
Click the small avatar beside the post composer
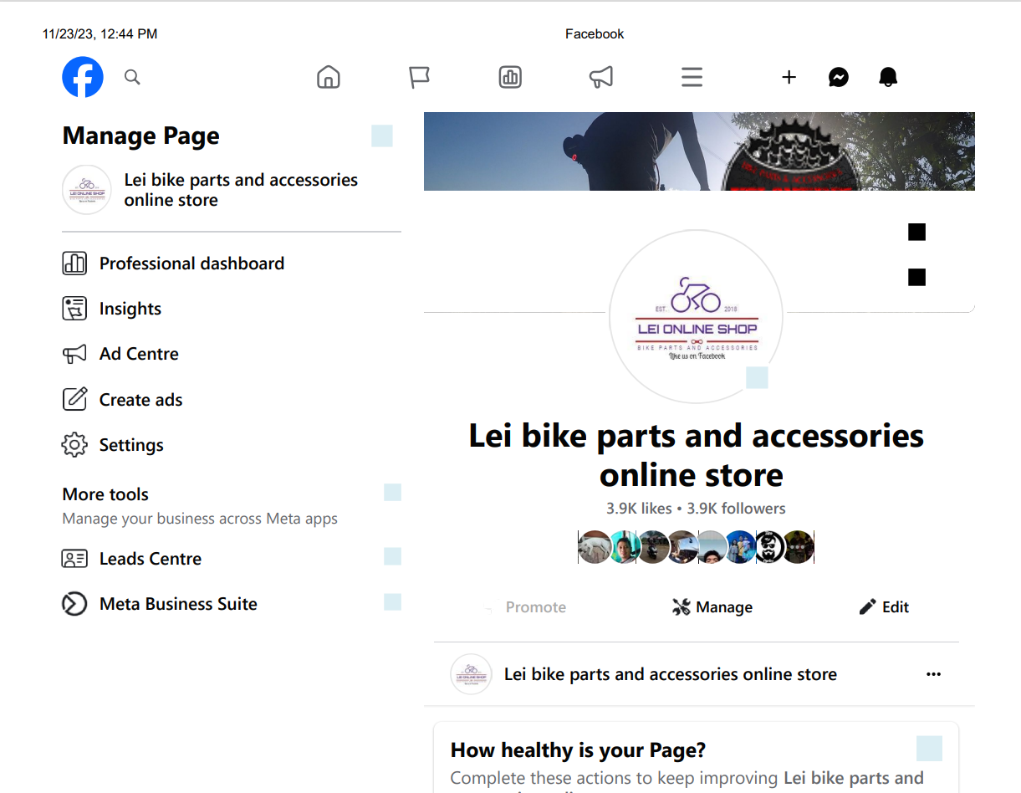[471, 674]
